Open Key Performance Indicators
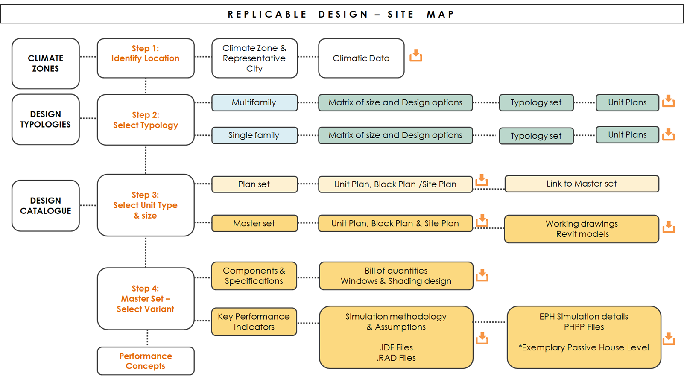684x385 pixels. pyautogui.click(x=254, y=322)
